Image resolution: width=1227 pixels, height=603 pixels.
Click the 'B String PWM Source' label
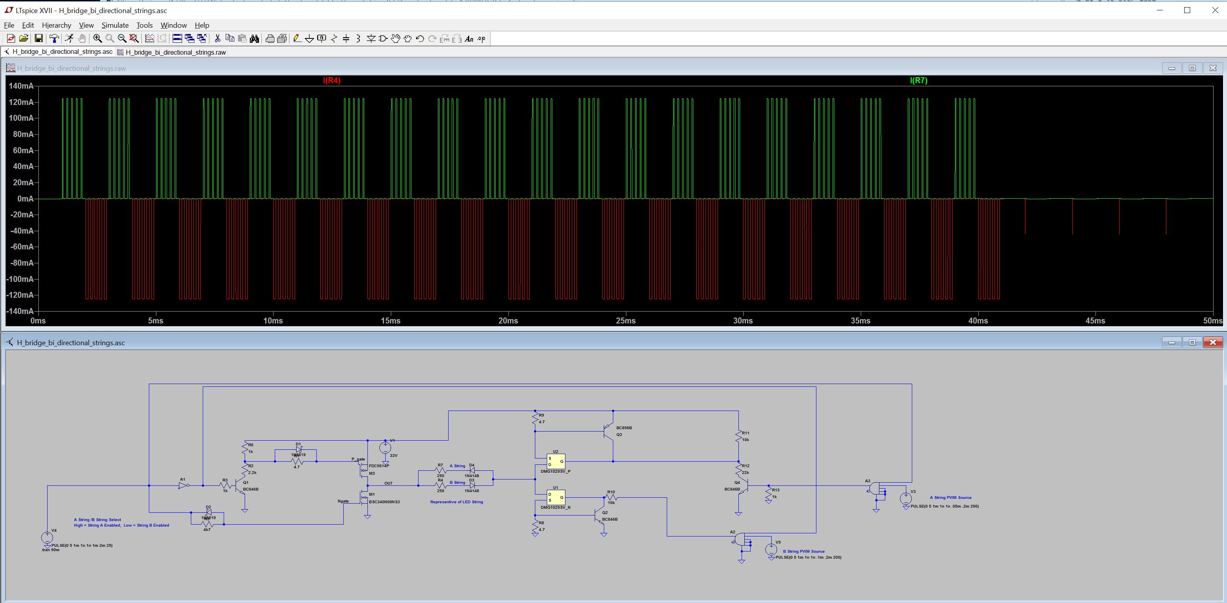[804, 551]
